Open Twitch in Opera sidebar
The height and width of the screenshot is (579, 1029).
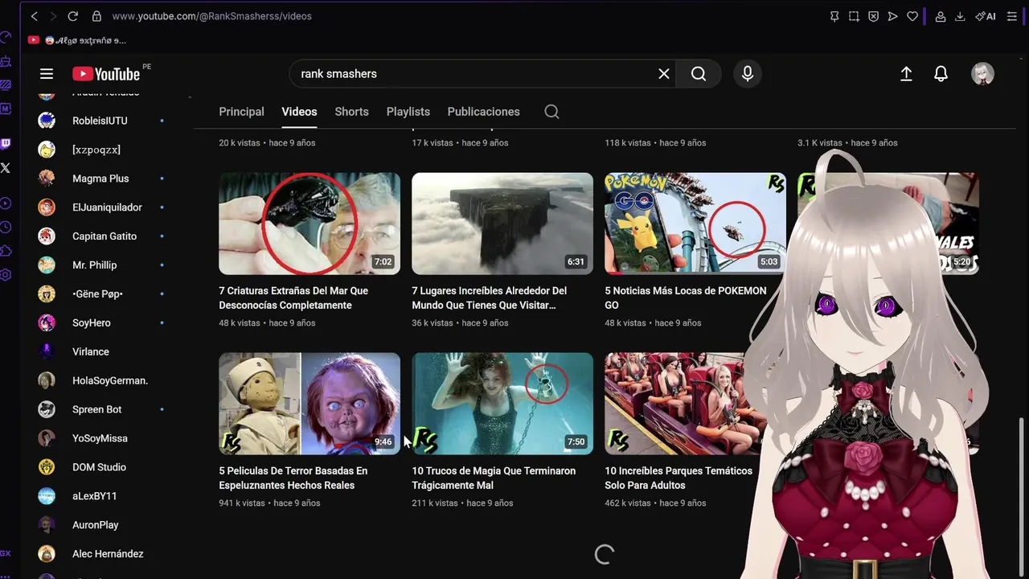[6, 145]
